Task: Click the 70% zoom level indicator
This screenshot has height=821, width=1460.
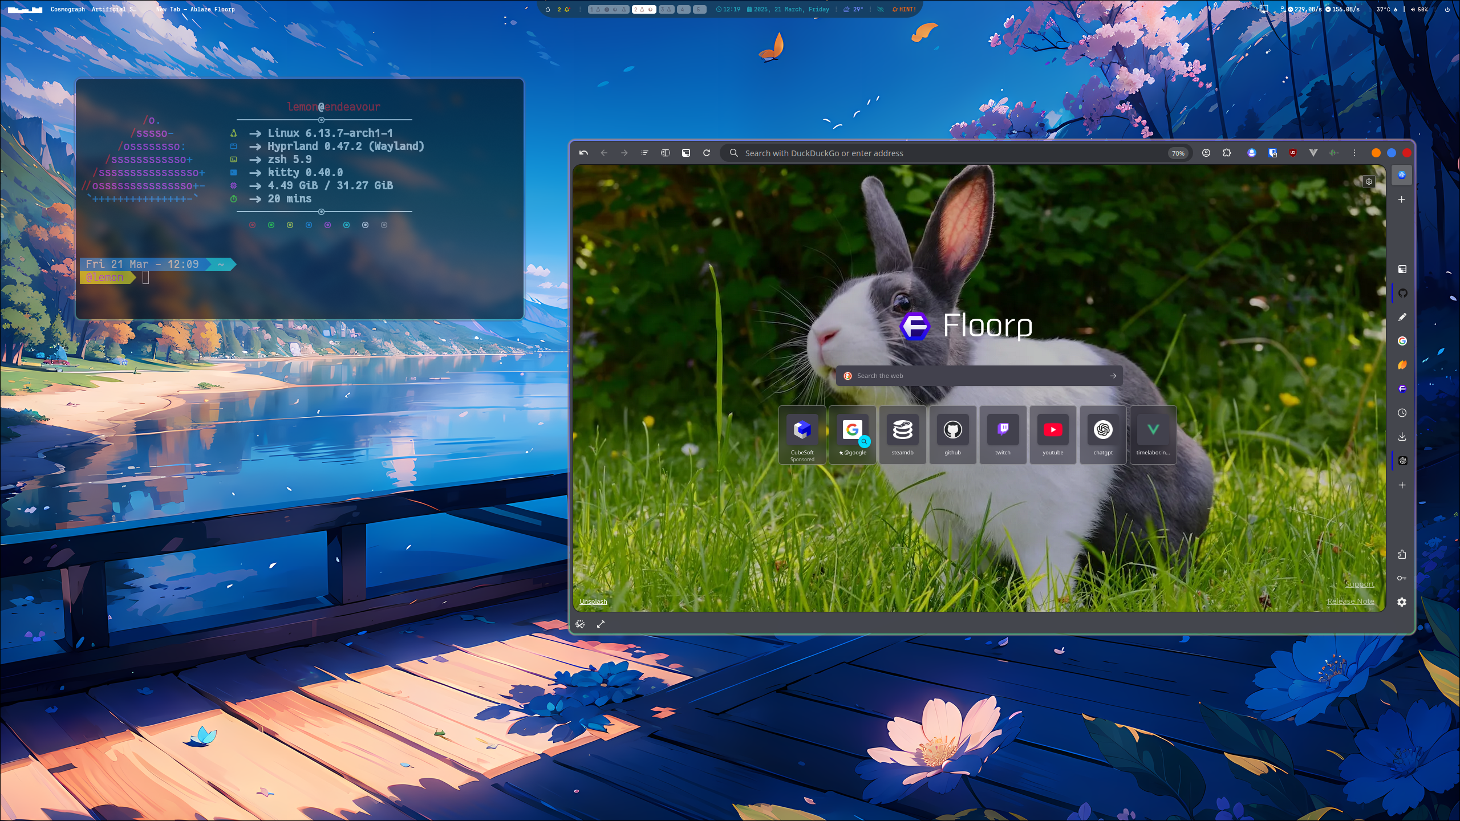Action: click(1178, 153)
